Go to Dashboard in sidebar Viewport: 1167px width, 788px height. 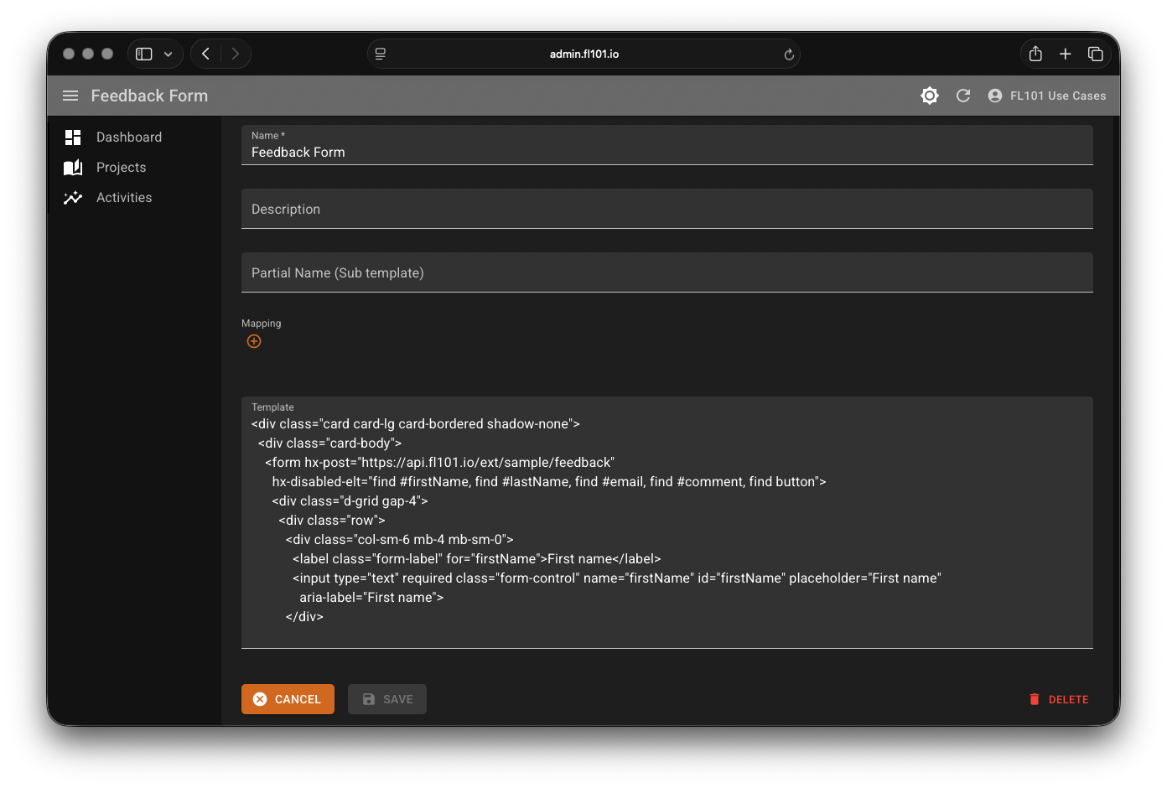tap(128, 137)
